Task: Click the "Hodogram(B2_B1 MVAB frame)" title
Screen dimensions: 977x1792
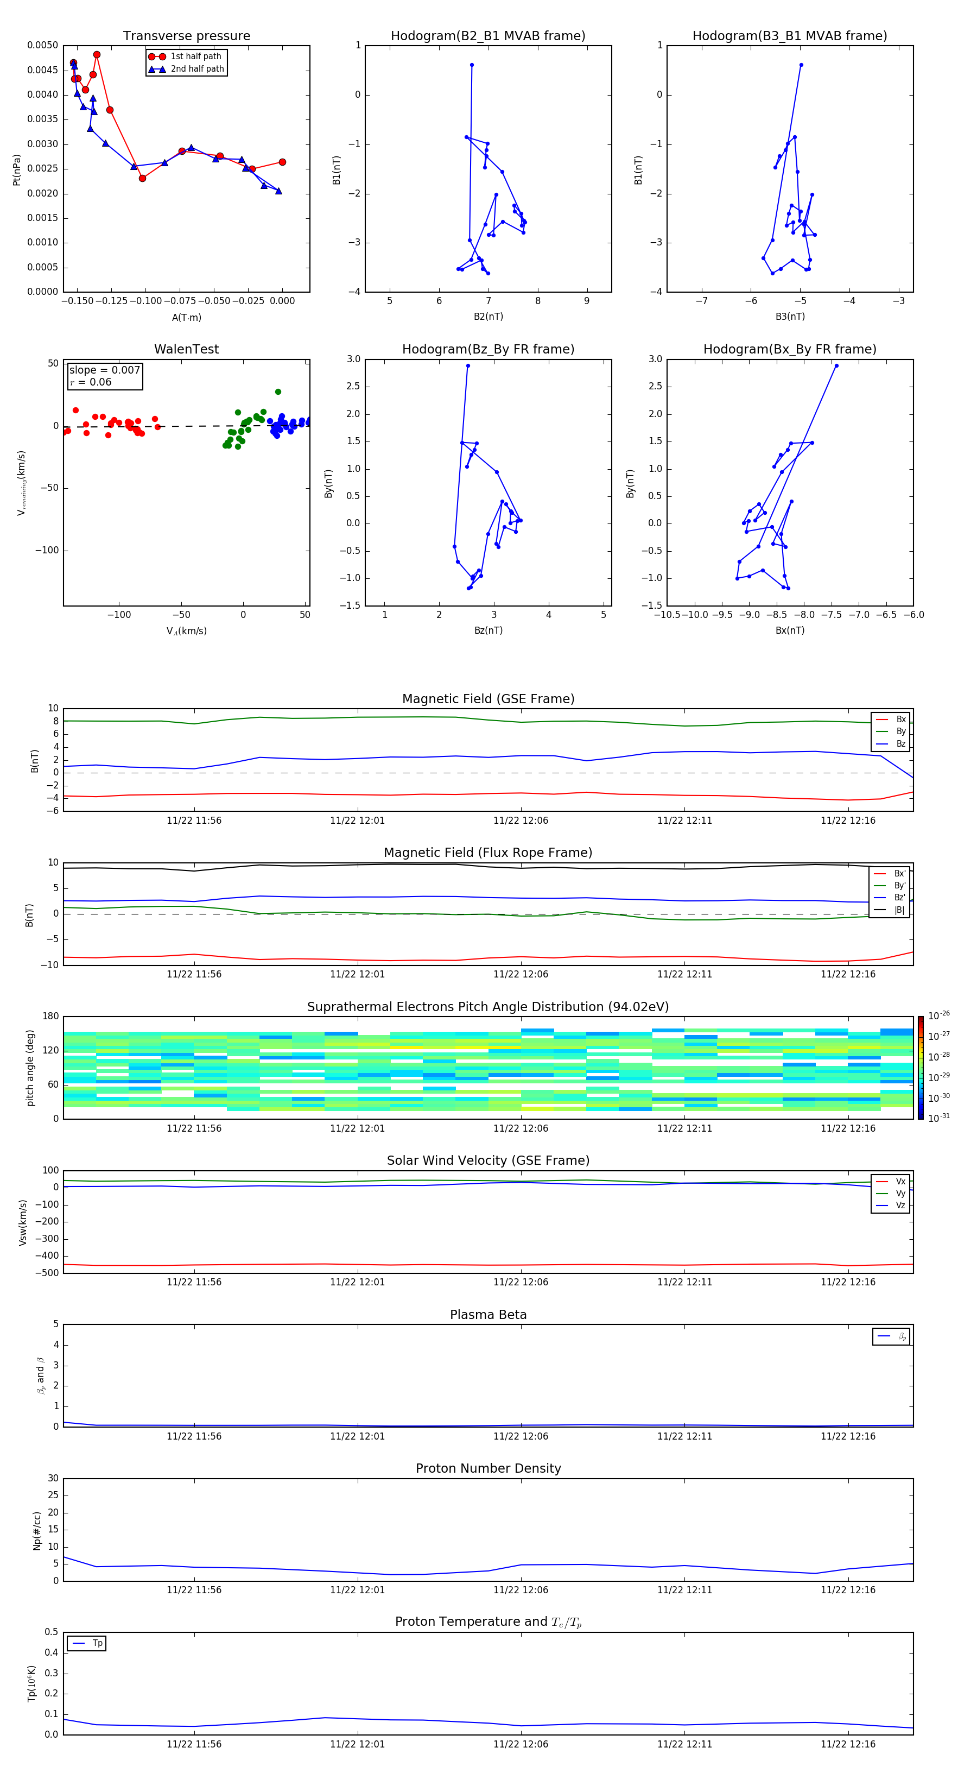Action: [x=488, y=36]
